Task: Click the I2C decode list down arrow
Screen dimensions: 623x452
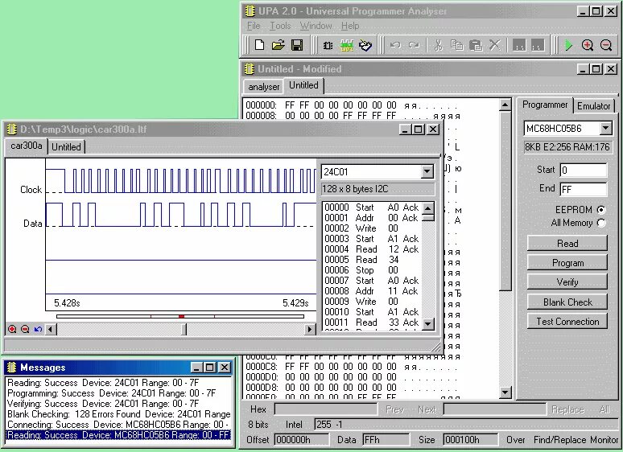Action: tap(428, 324)
